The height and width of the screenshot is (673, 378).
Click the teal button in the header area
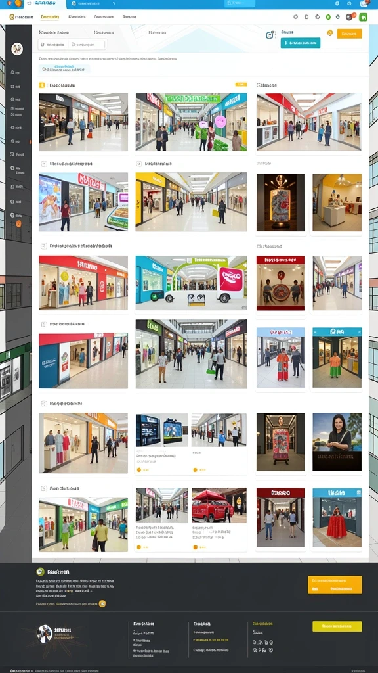(x=301, y=43)
